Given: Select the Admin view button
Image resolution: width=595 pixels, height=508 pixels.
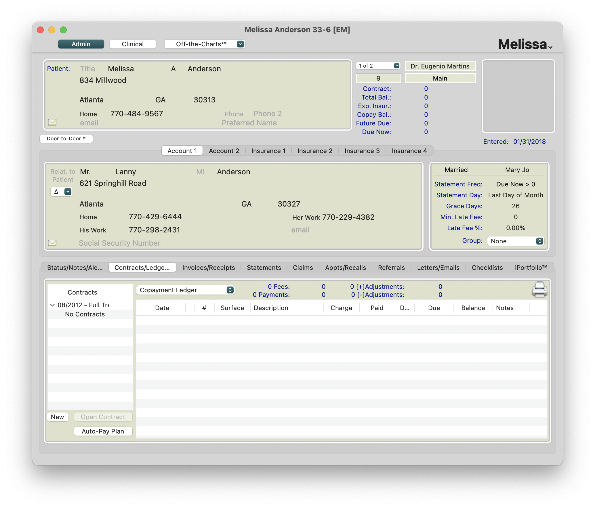Looking at the screenshot, I should pos(81,44).
